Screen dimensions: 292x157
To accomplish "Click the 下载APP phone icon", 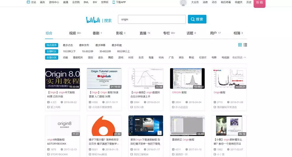I will pos(114,2).
